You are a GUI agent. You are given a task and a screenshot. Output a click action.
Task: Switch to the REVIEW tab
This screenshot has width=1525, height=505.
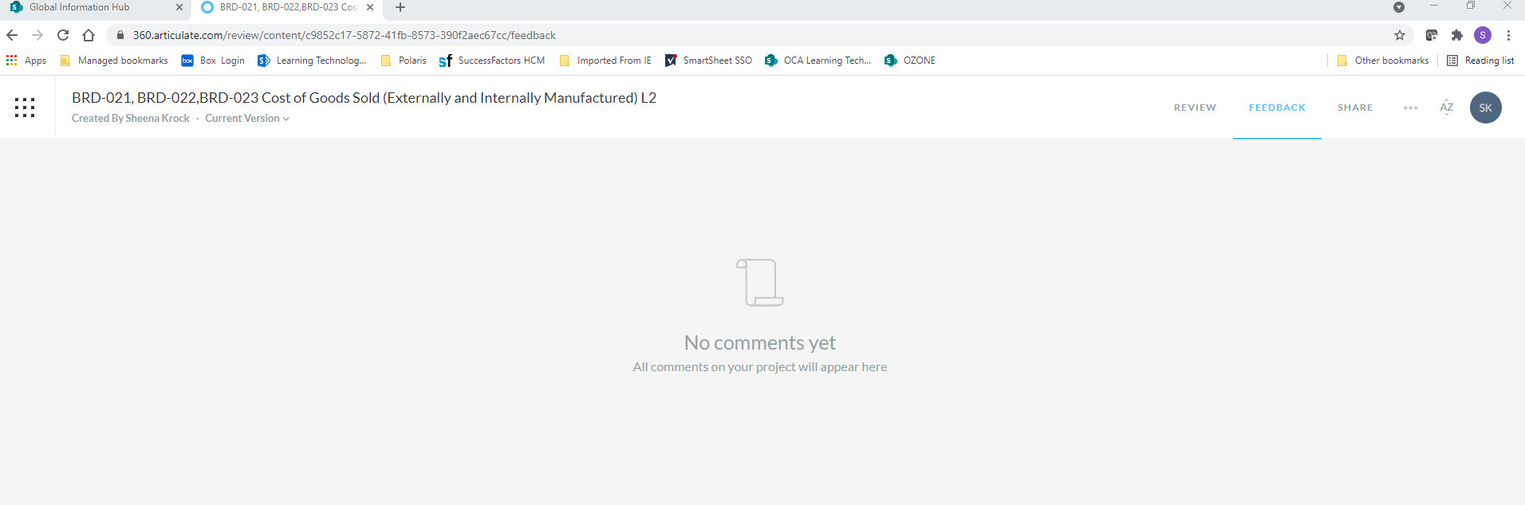[x=1195, y=108]
